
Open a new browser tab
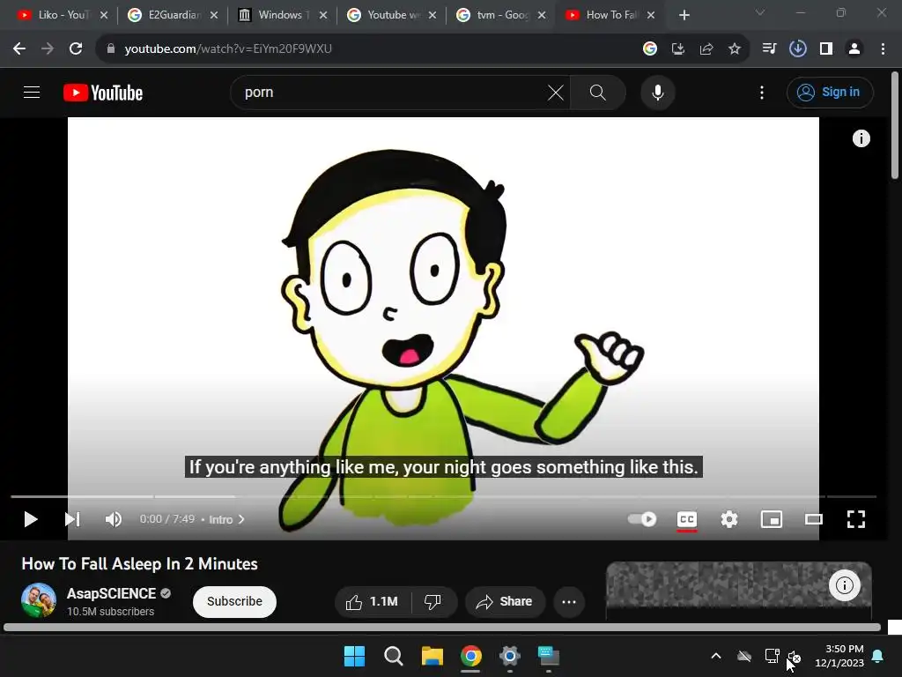684,15
